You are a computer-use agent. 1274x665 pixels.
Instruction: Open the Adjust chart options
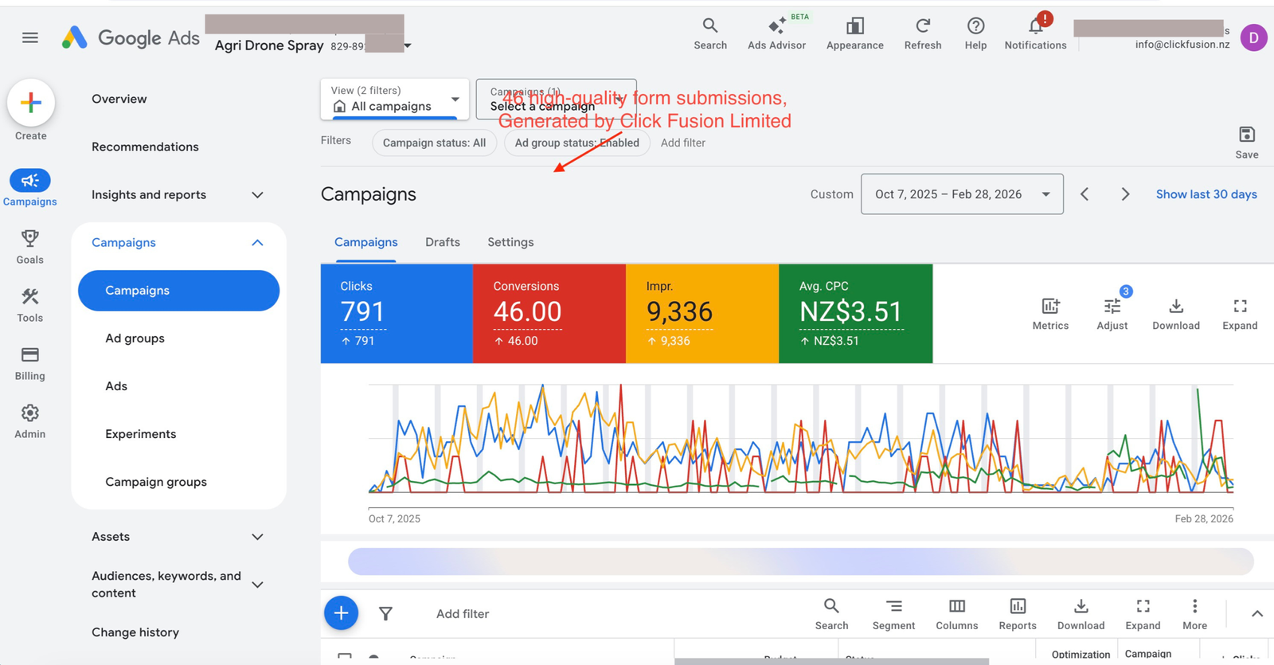click(x=1112, y=314)
